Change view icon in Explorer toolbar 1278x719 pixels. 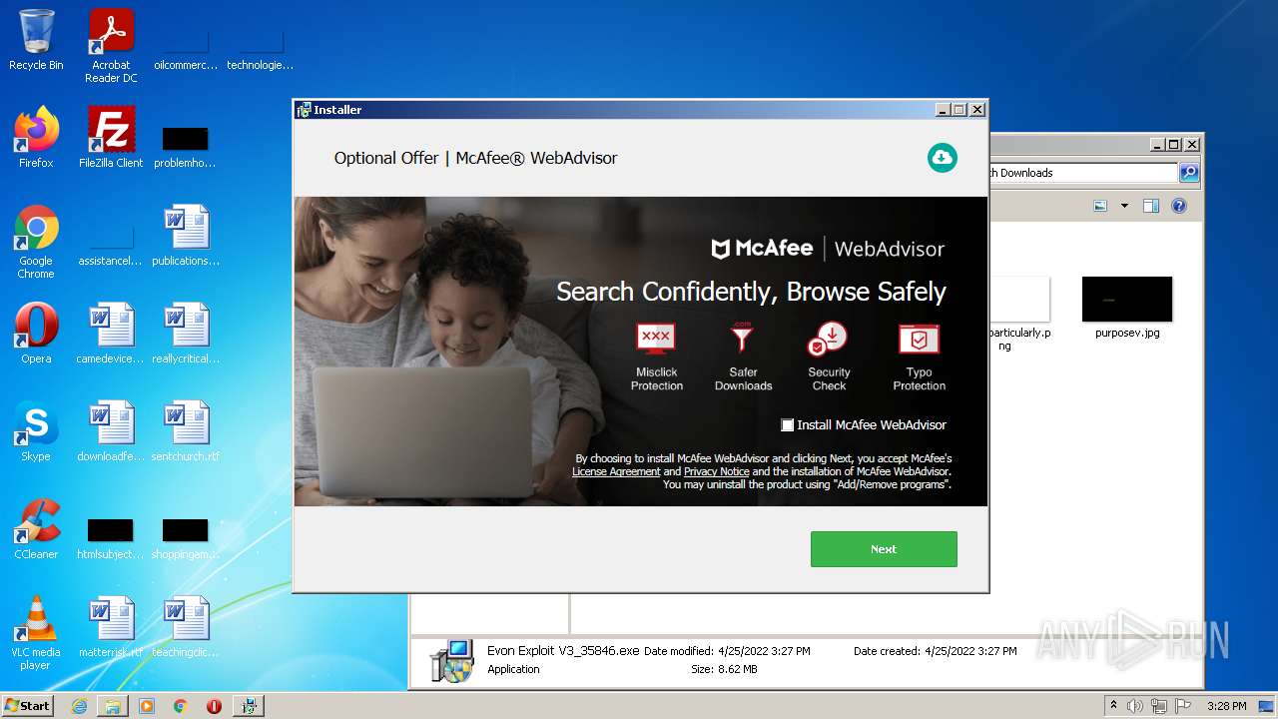coord(1100,206)
